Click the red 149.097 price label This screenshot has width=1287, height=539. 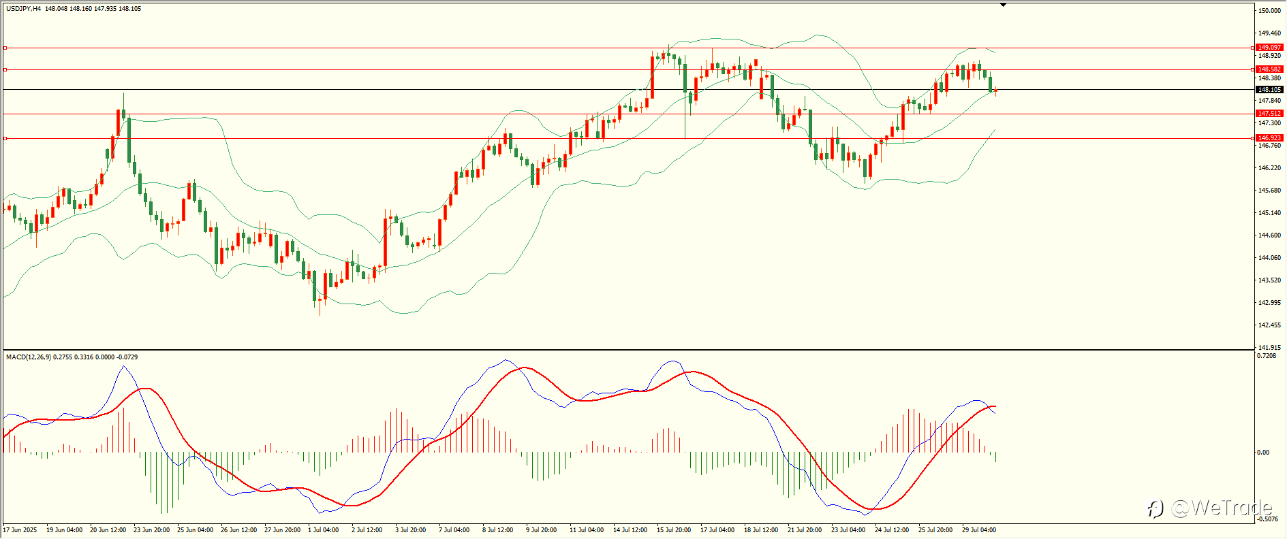(1269, 48)
